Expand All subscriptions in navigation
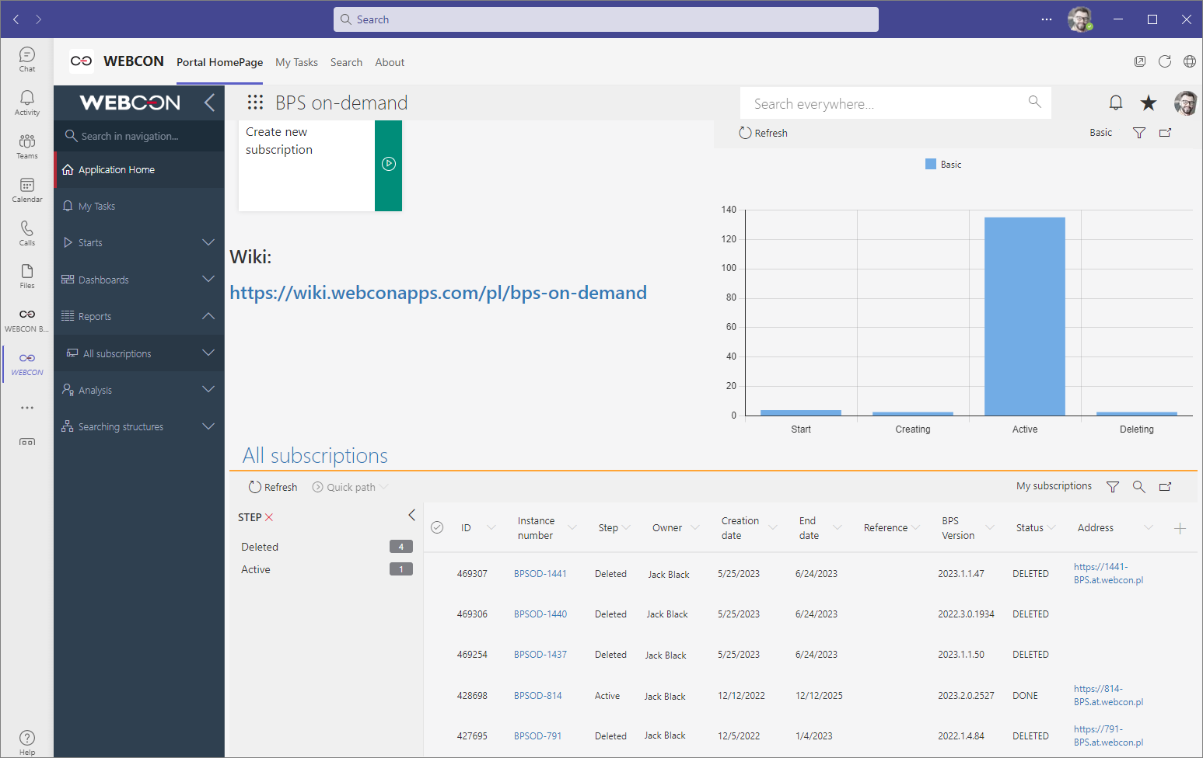The height and width of the screenshot is (758, 1203). point(208,353)
